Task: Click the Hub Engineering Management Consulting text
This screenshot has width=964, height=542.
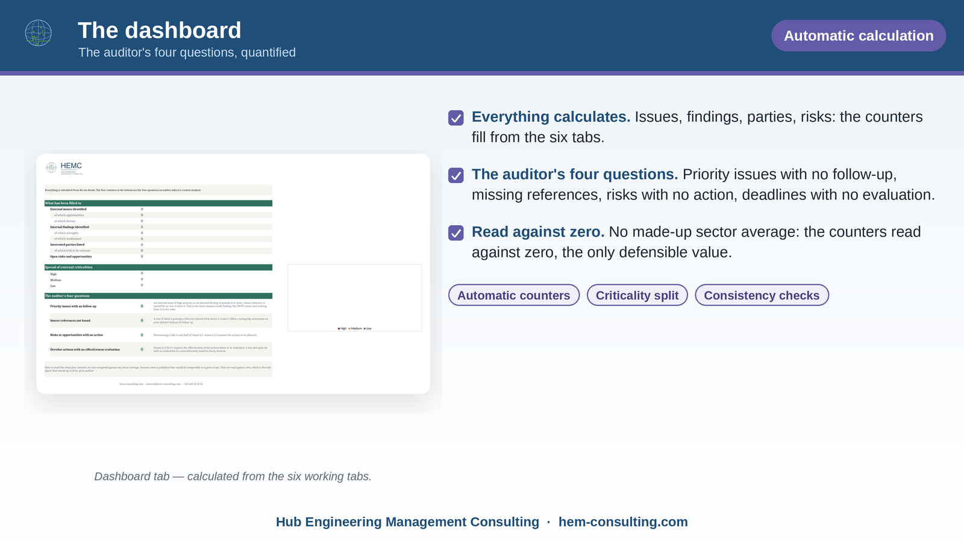Action: [407, 522]
